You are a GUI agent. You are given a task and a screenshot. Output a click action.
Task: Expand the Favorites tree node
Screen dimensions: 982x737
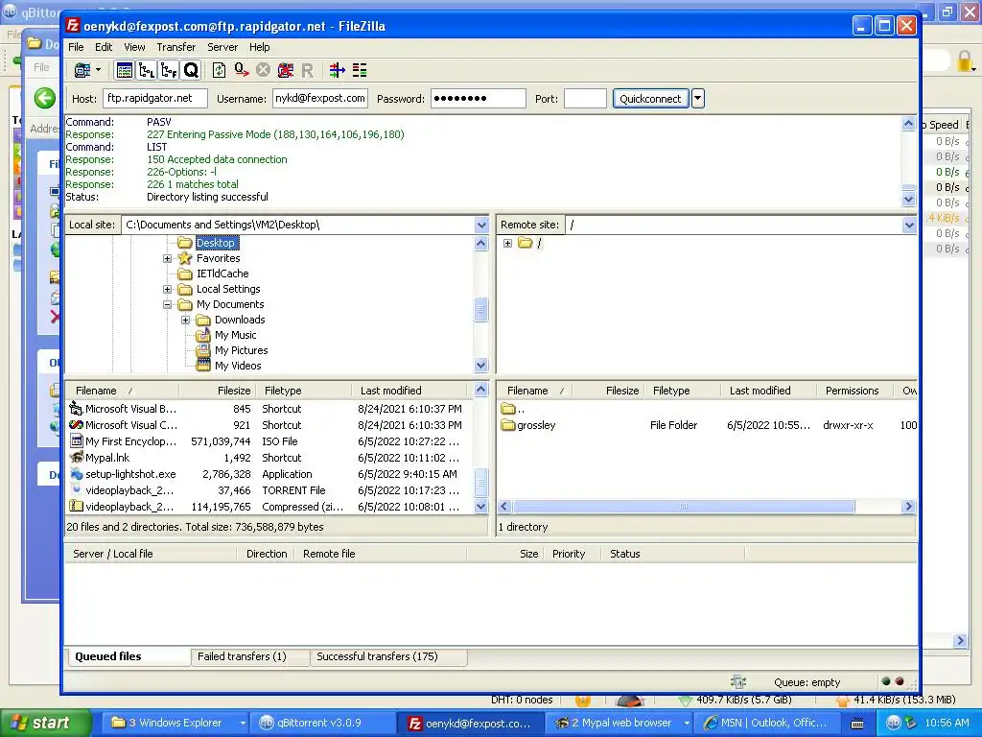click(167, 258)
